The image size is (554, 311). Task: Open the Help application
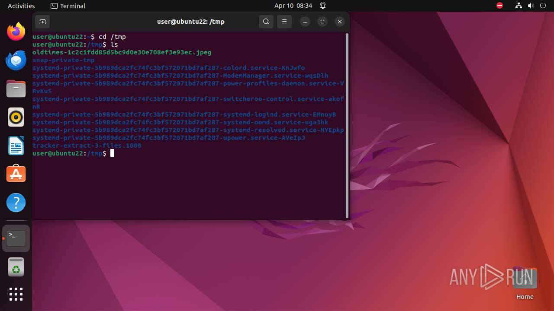[x=16, y=203]
